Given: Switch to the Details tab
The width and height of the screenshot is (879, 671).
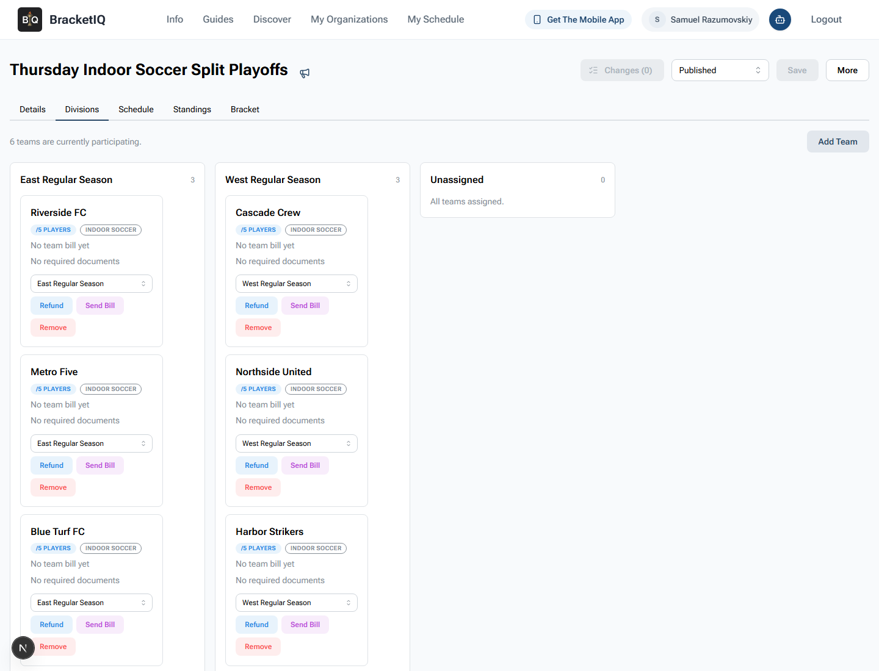Looking at the screenshot, I should click(32, 109).
